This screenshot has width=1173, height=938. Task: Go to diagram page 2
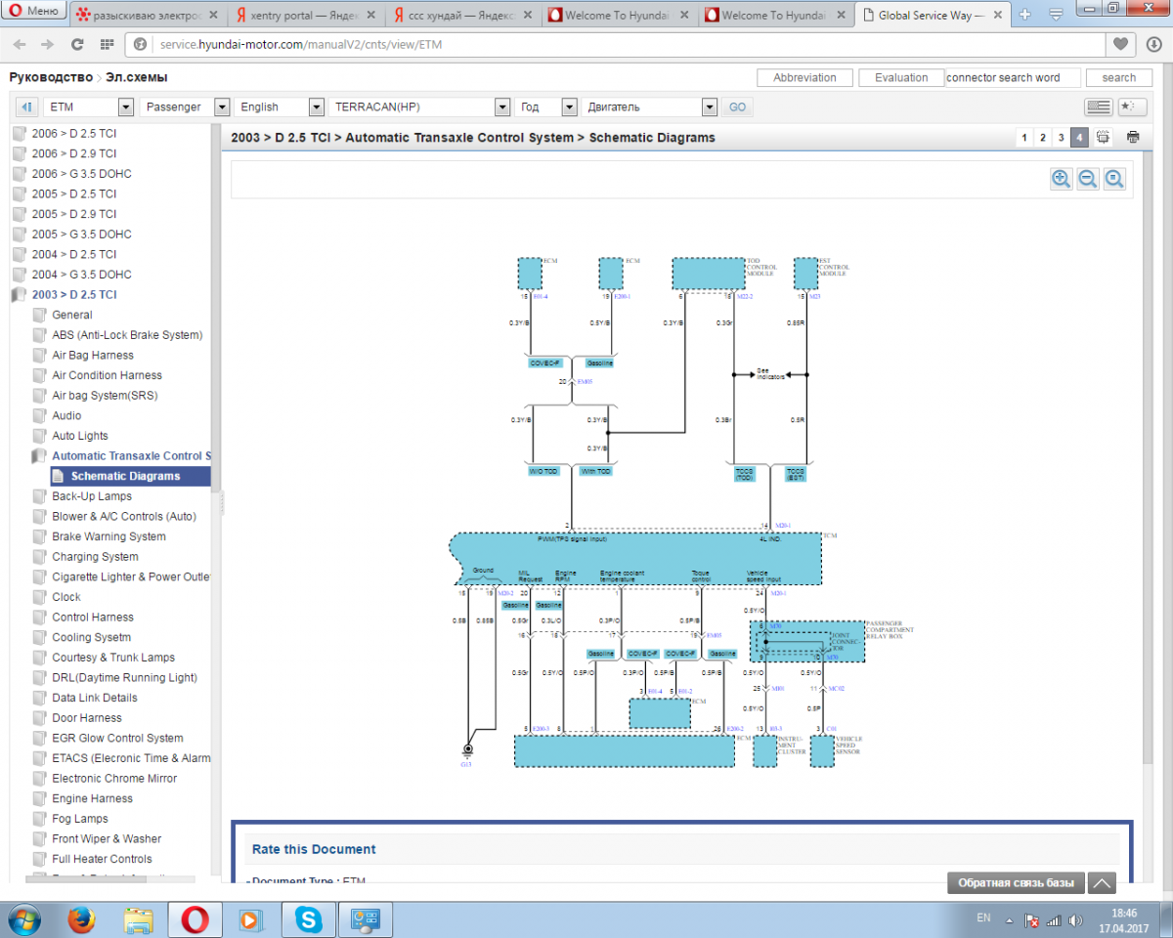click(x=1043, y=138)
